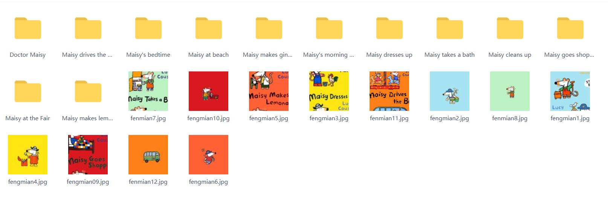The image size is (608, 218).
Task: Select the fenmian11.jpg Maisy Drives thumbnail
Action: point(389,91)
